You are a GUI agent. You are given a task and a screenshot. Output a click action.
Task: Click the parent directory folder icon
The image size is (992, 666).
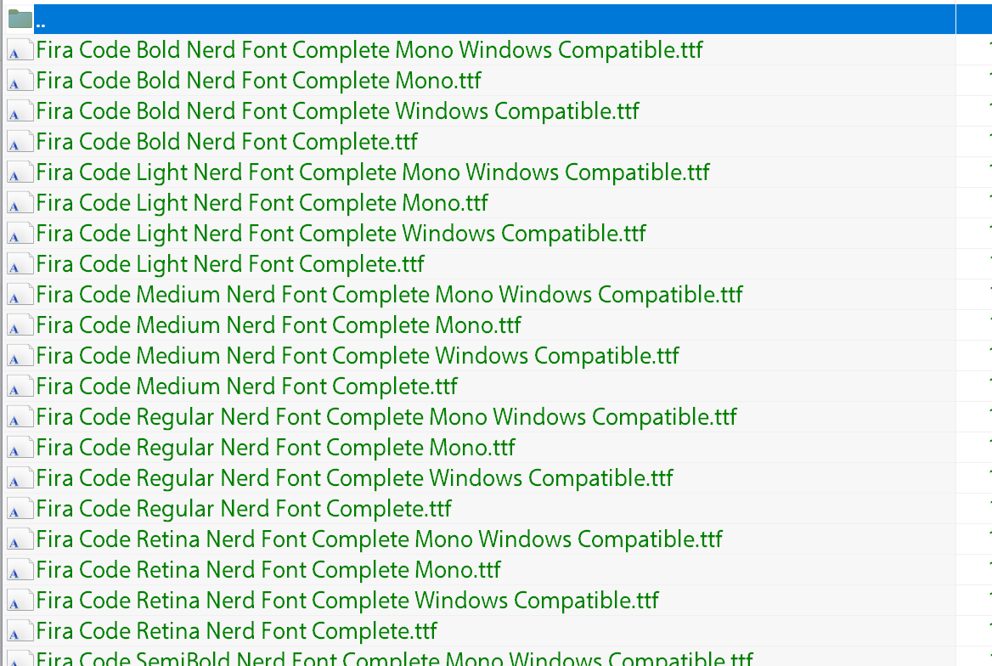tap(20, 19)
